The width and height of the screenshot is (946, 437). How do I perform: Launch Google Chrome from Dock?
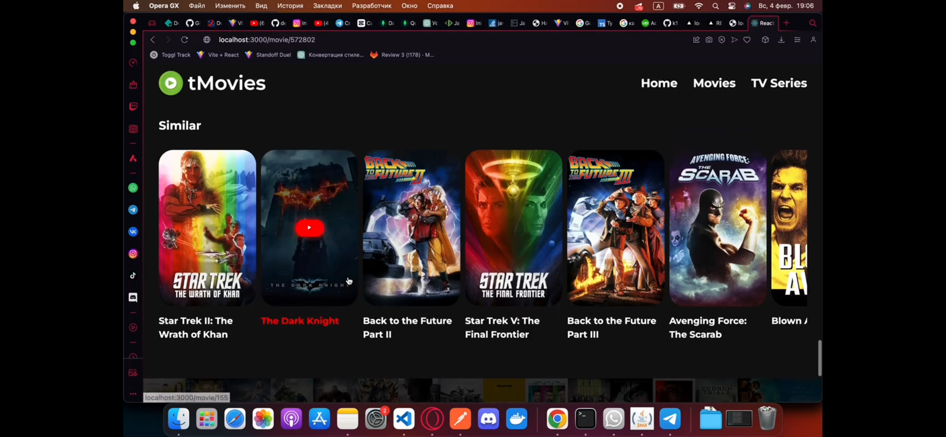(557, 418)
